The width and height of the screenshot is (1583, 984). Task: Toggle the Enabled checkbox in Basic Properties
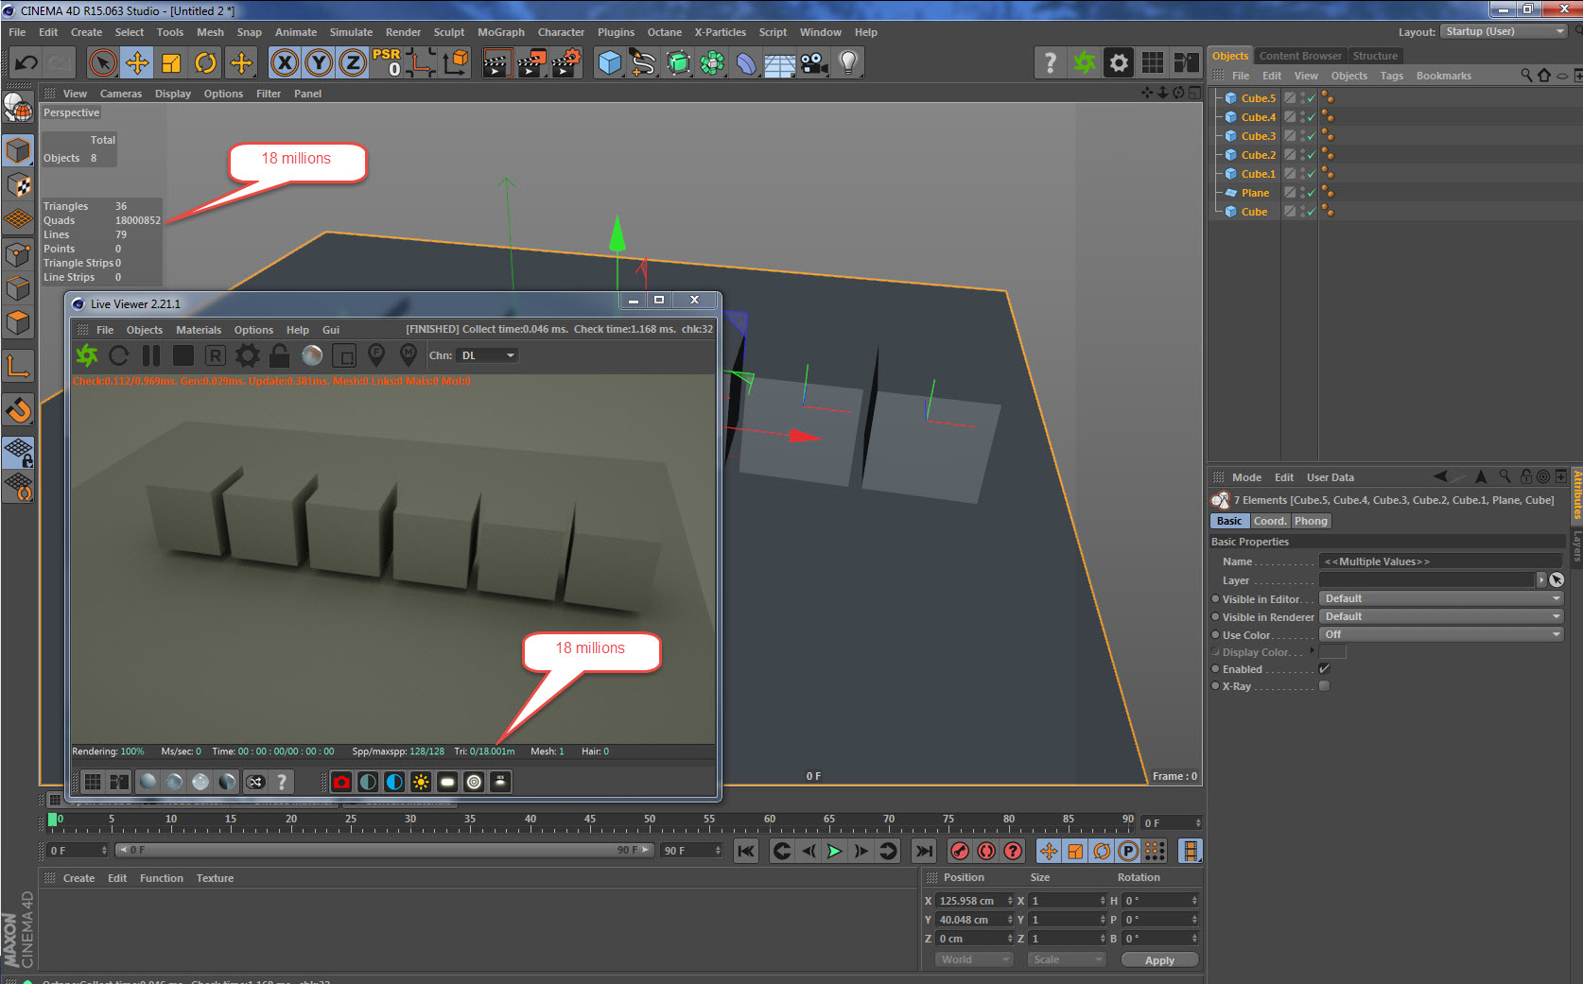point(1324,668)
